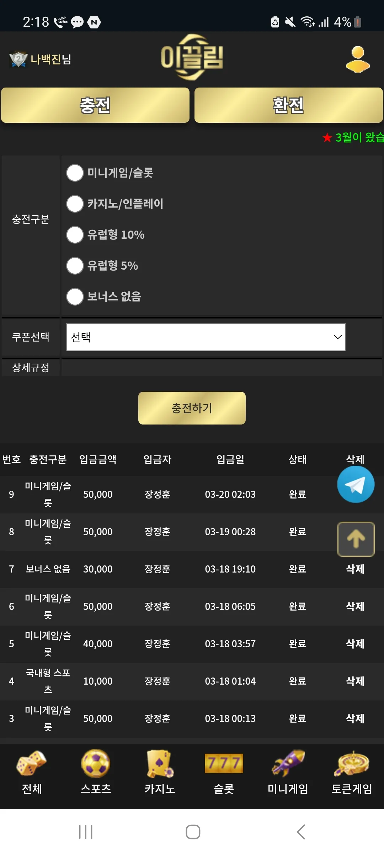384x854 pixels.
Task: Tap the 이끌림 logo
Action: 192,58
